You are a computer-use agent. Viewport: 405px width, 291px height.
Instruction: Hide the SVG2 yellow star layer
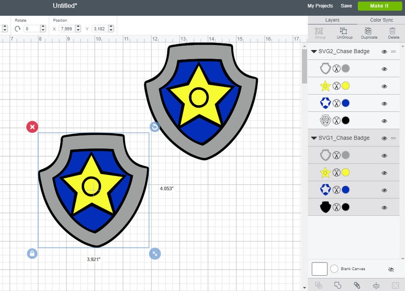pos(384,86)
